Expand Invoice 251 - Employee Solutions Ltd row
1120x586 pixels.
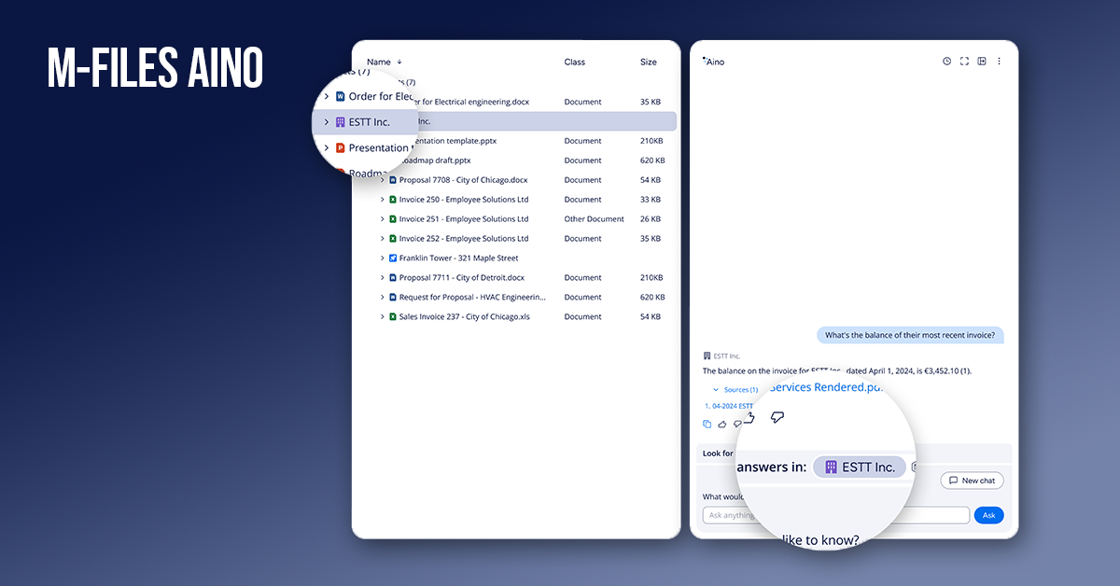coord(382,219)
